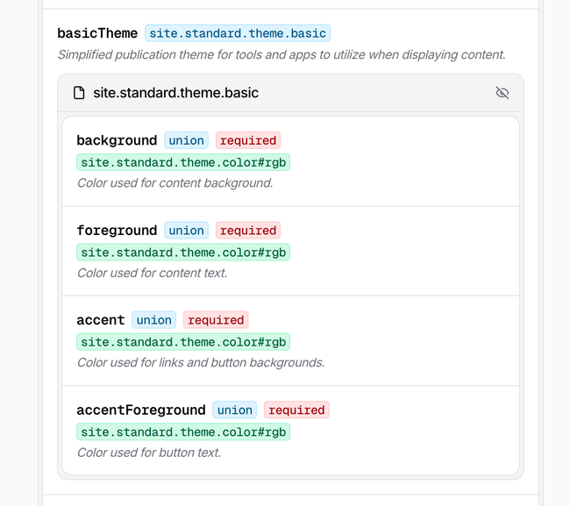Click the required badge on accent

point(216,320)
